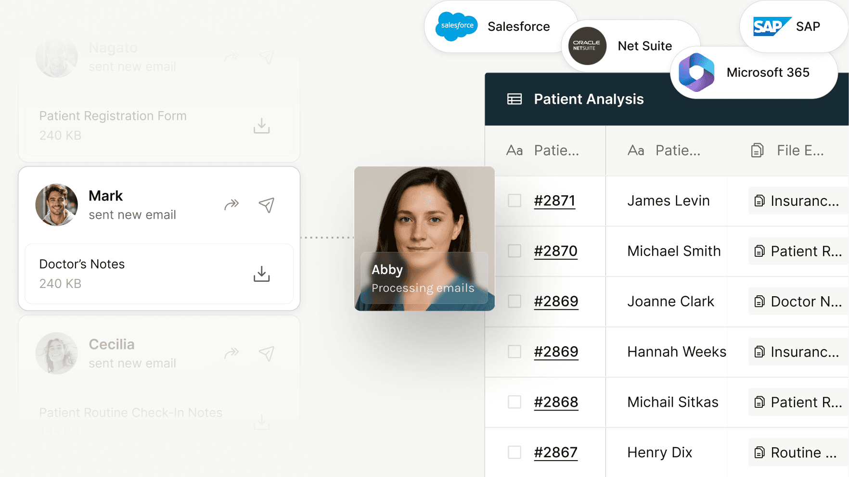Screen dimensions: 849x477
Task: Click forward icon on Cecilia's email
Action: coord(232,353)
